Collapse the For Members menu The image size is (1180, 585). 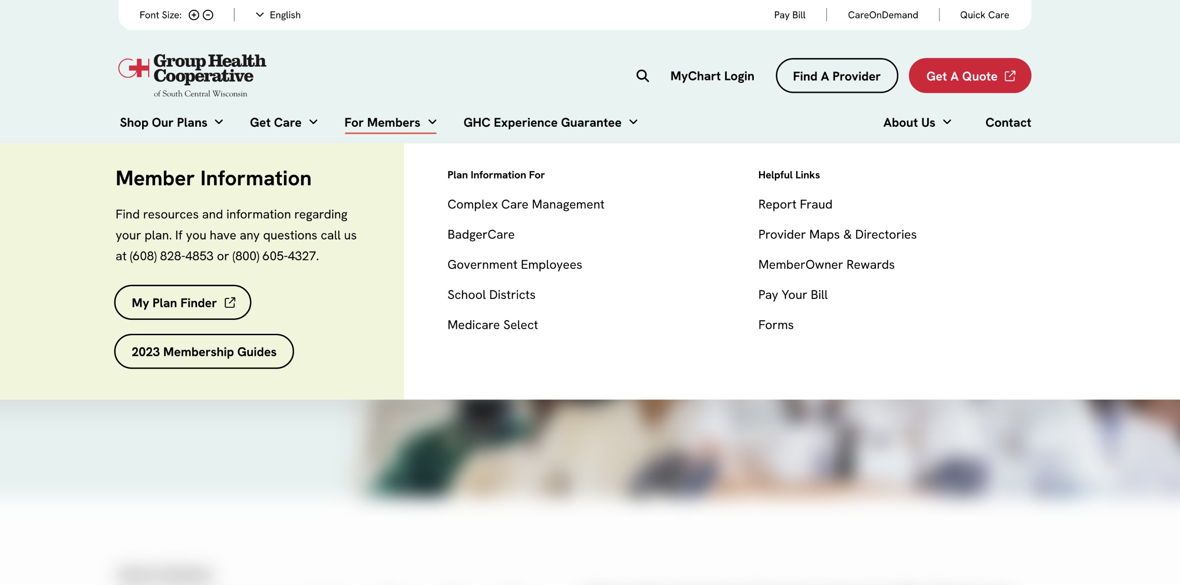(390, 122)
